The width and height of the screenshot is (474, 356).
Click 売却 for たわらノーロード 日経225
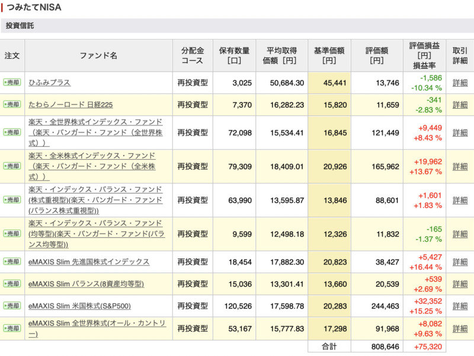(x=12, y=105)
